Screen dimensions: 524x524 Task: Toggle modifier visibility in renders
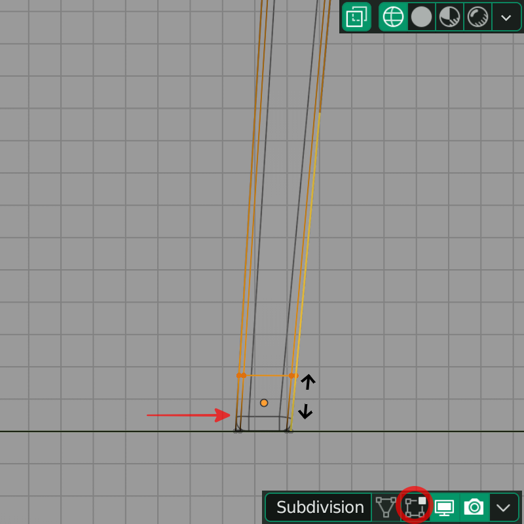tap(474, 507)
